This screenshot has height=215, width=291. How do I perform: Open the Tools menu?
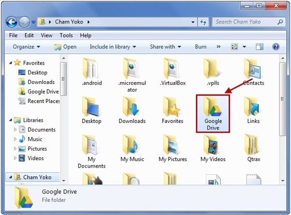(x=66, y=35)
